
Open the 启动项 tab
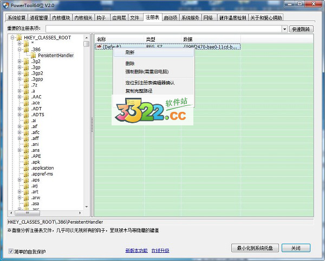[171, 18]
